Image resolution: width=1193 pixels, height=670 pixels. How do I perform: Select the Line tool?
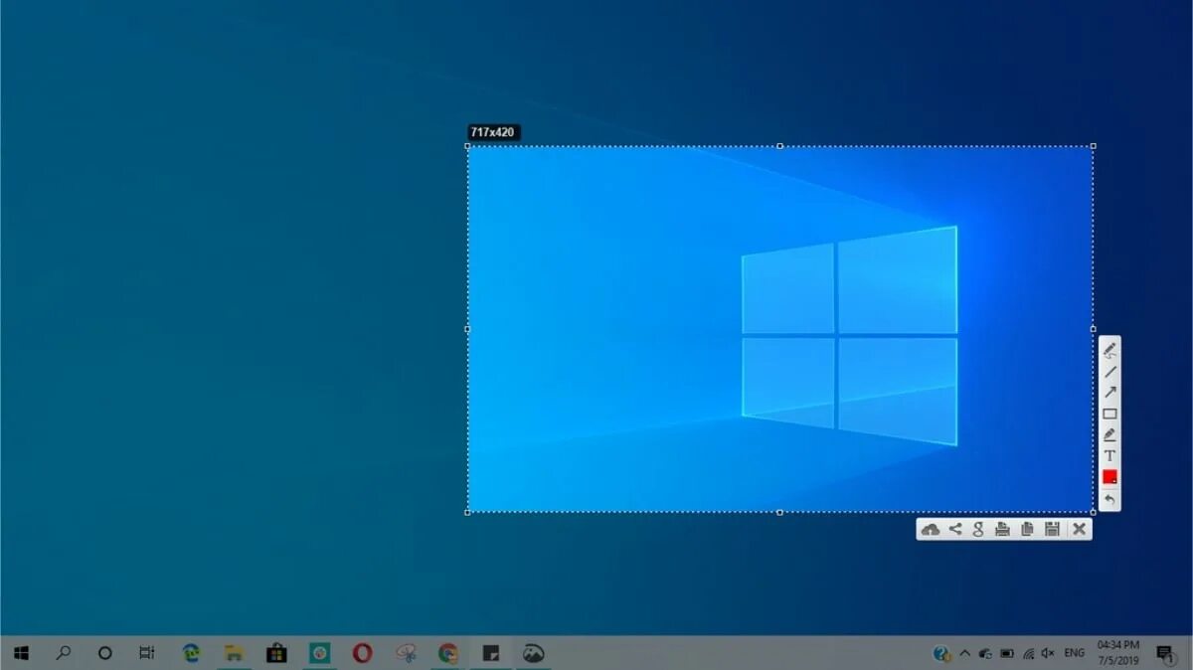pyautogui.click(x=1109, y=371)
